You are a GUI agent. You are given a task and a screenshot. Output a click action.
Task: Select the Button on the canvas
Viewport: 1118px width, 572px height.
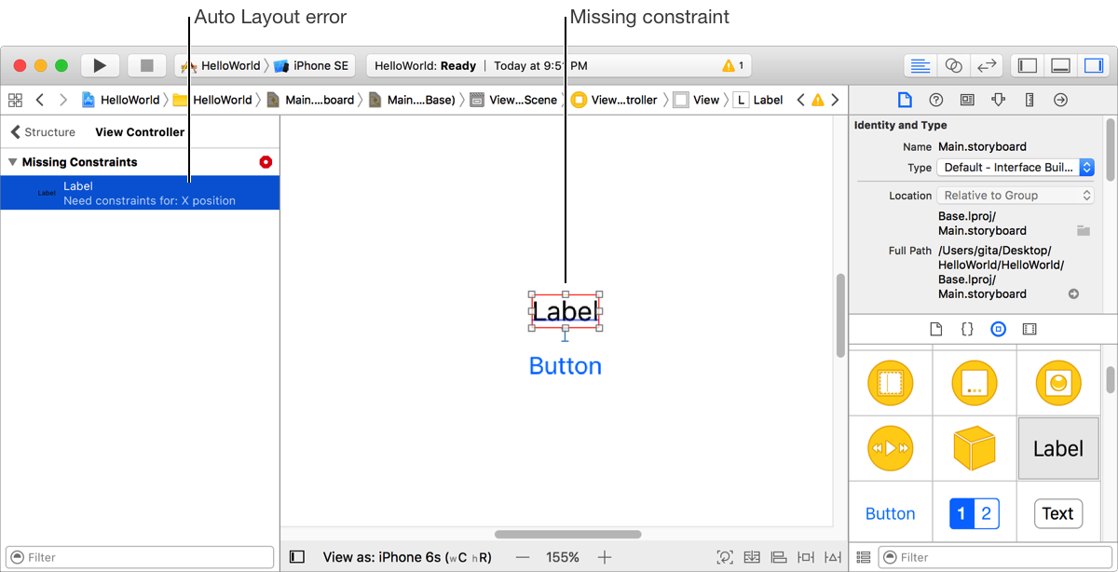565,366
